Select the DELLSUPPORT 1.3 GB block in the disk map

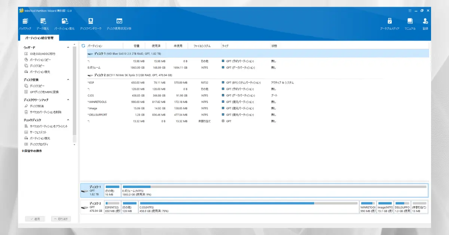(x=402, y=207)
